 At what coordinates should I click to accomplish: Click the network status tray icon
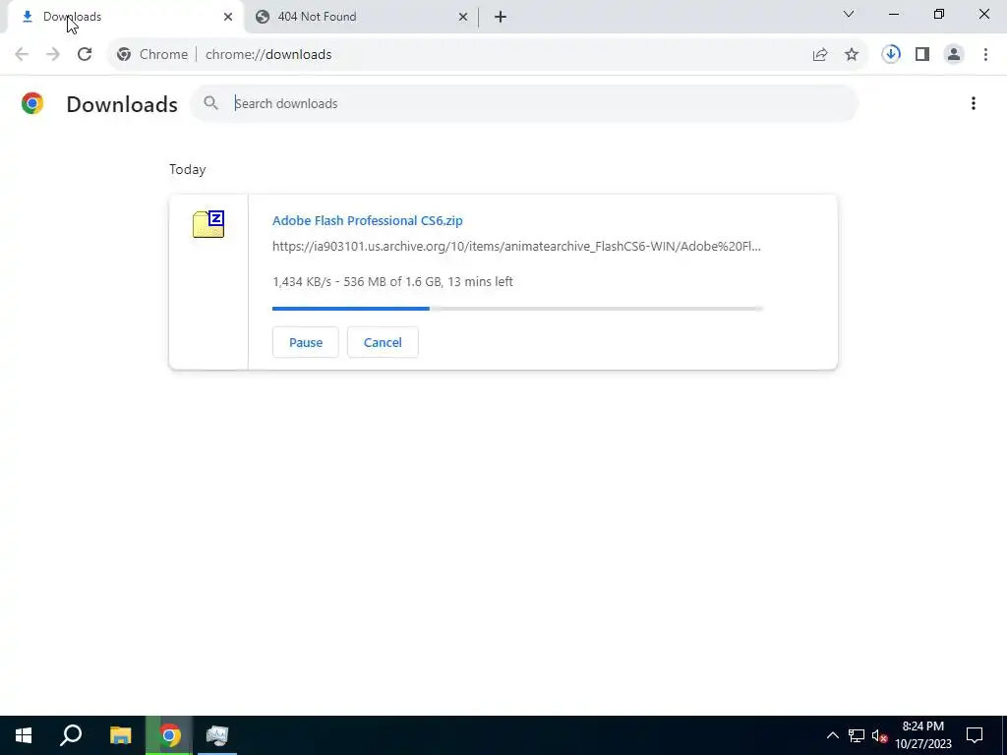pos(857,735)
